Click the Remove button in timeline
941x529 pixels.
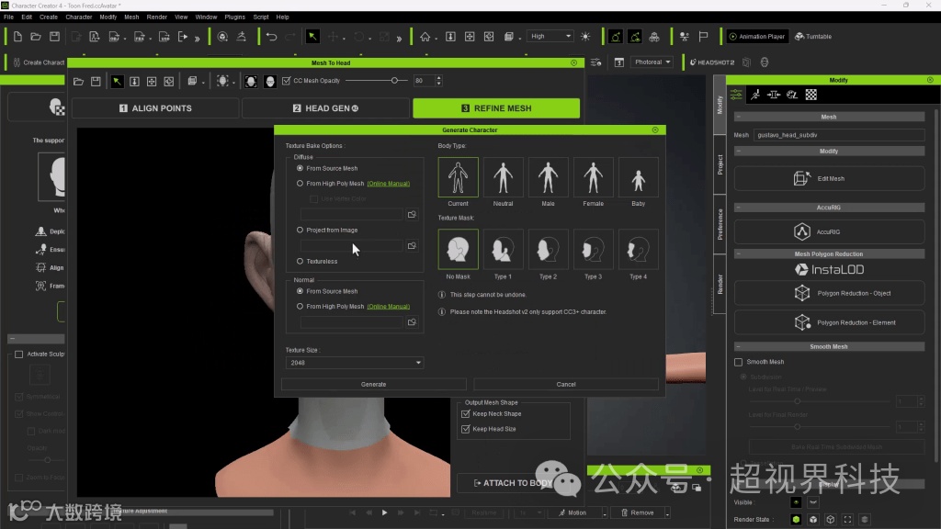tap(638, 512)
